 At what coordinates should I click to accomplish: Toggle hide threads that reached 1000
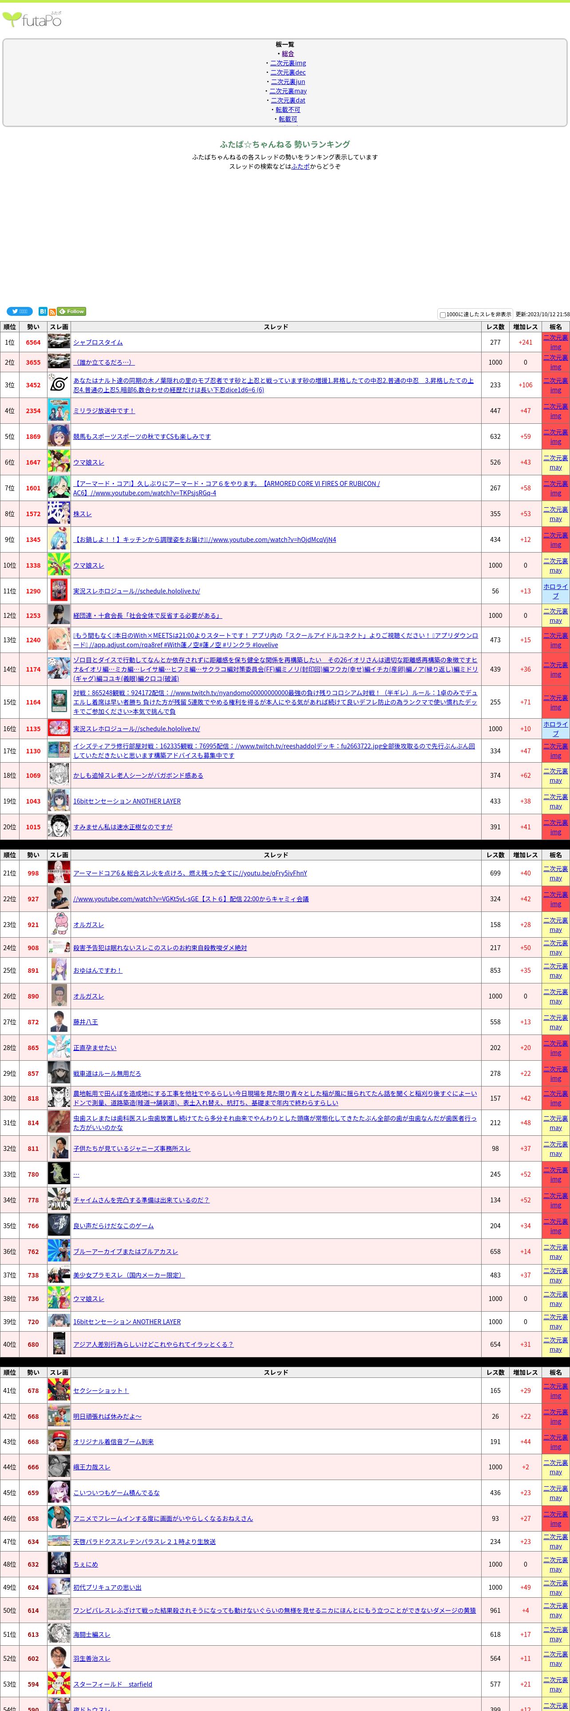click(443, 315)
